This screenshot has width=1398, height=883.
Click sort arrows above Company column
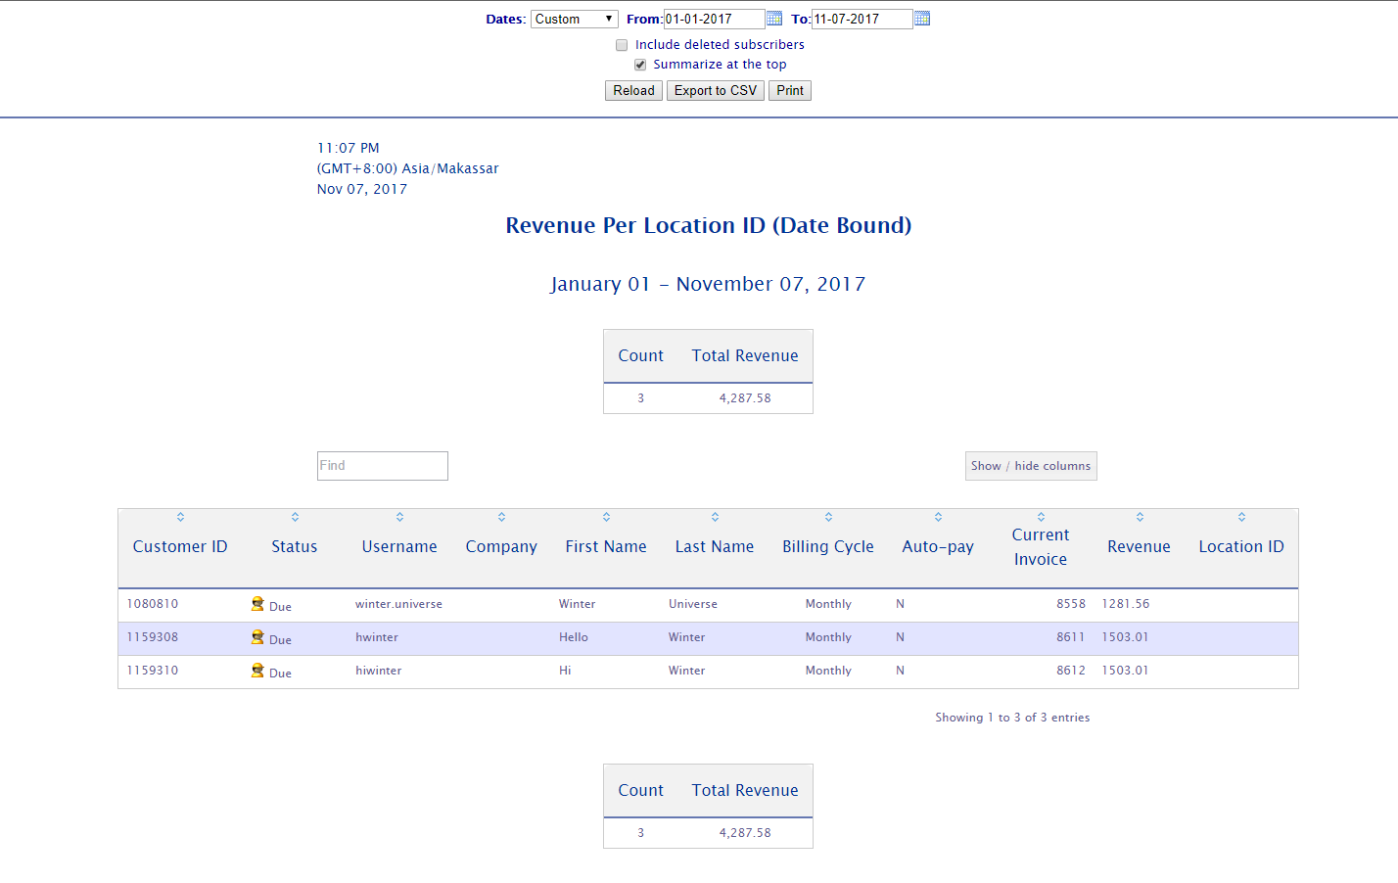tap(501, 517)
